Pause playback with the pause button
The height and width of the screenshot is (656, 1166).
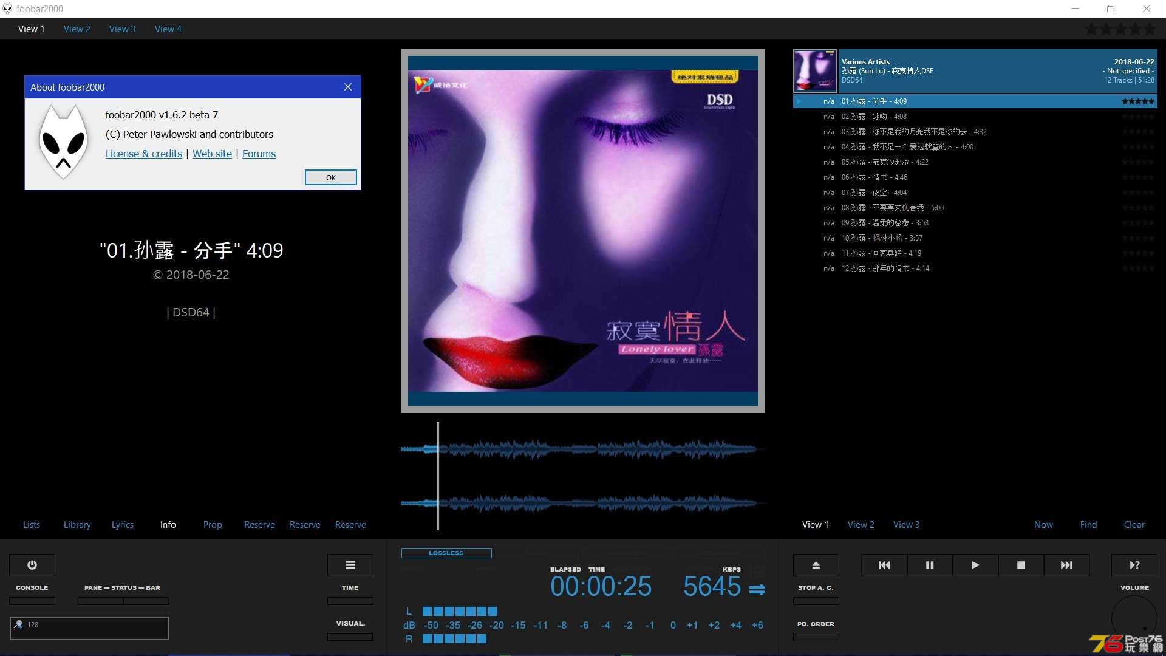930,565
